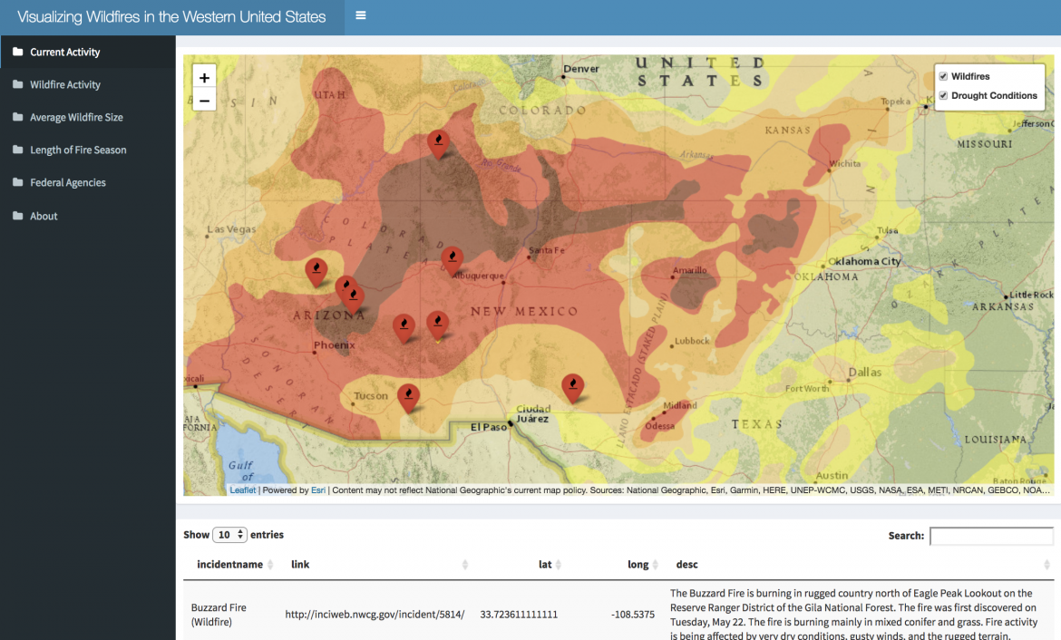Click folder icon beside Length of Fire Season
1061x640 pixels.
coord(17,149)
